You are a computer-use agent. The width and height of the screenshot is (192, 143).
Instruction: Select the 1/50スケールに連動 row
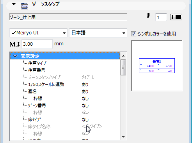pyautogui.click(x=65, y=84)
